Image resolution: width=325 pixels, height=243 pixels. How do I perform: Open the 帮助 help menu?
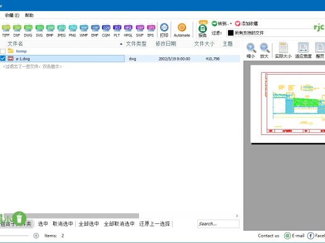click(29, 15)
